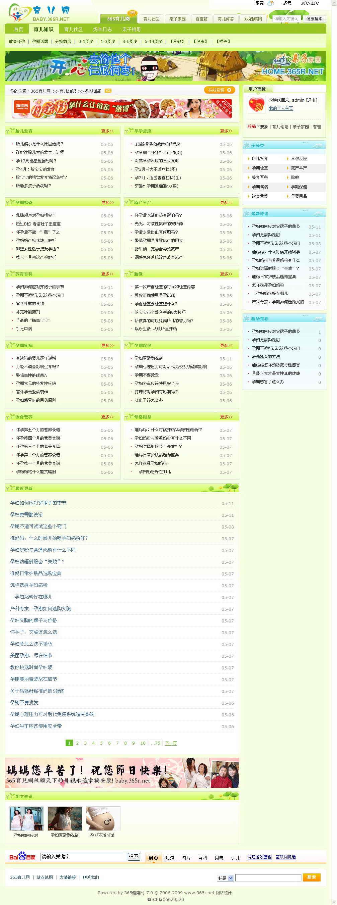Screen dimensions: 337x905
Task: Open 月经正常才是女性真的健康 in 精华推荐
Action: [276, 373]
